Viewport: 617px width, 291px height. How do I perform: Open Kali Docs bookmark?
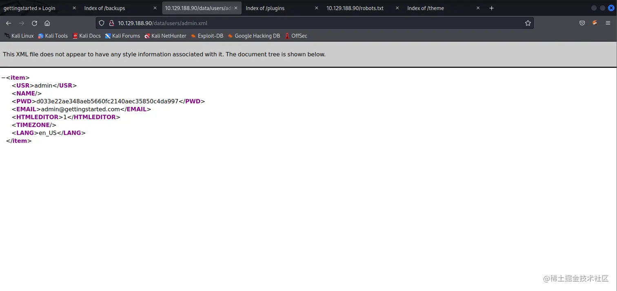(87, 36)
